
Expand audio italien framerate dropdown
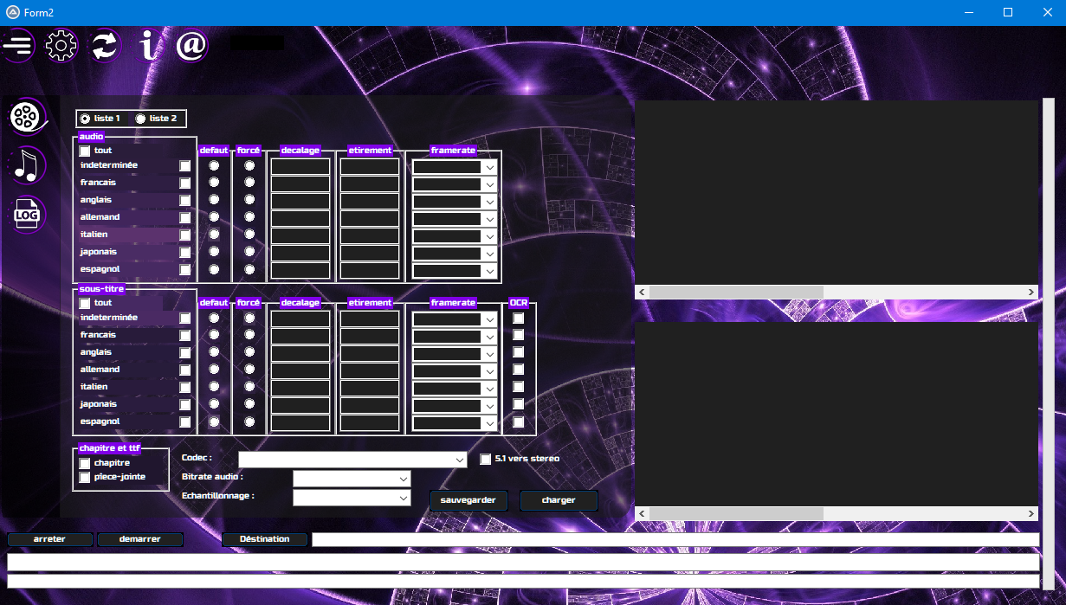tap(489, 236)
